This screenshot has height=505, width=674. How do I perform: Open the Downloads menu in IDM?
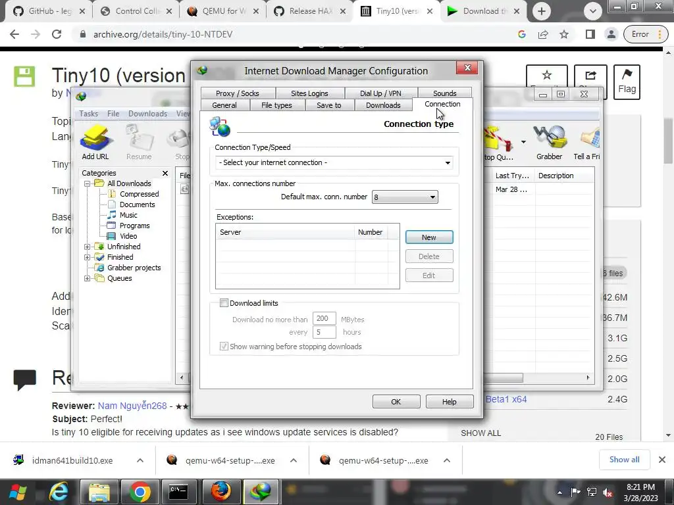[x=147, y=114]
